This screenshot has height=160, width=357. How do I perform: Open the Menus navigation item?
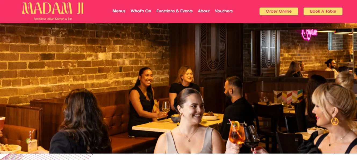tap(119, 11)
